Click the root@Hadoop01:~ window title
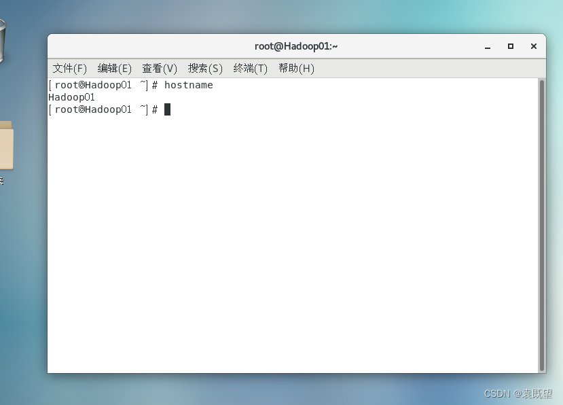This screenshot has height=405, width=563. 296,46
